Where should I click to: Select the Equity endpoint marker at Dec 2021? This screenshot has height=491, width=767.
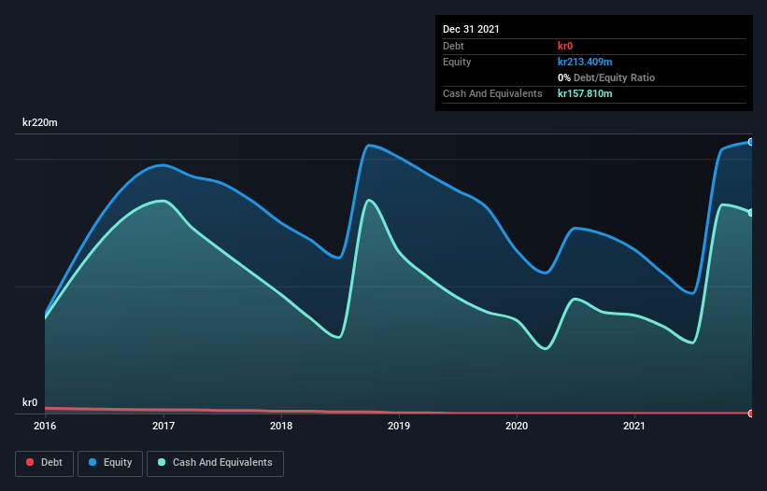tap(751, 142)
